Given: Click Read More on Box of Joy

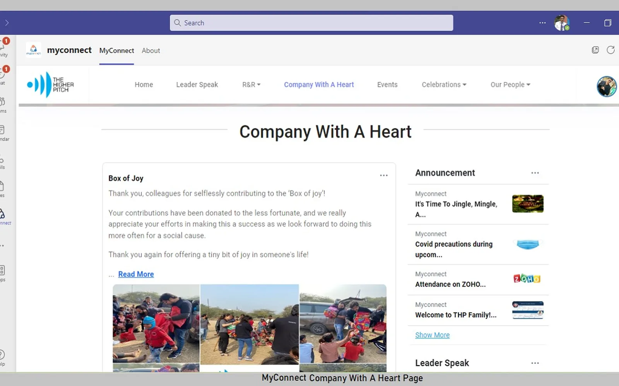Looking at the screenshot, I should point(136,274).
